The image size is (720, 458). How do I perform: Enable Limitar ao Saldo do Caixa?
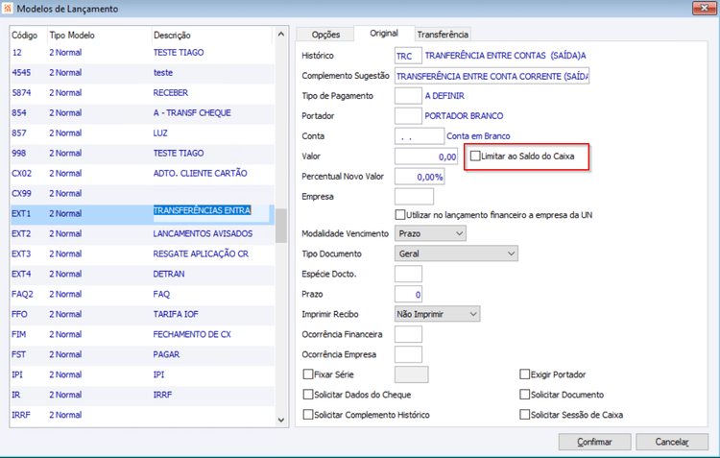pos(475,157)
